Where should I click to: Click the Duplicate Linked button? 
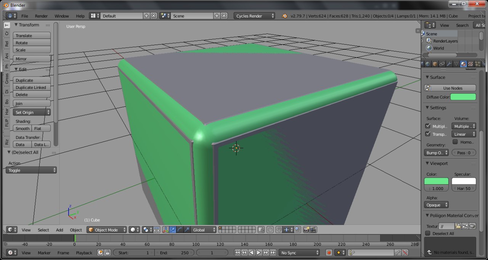(32, 87)
